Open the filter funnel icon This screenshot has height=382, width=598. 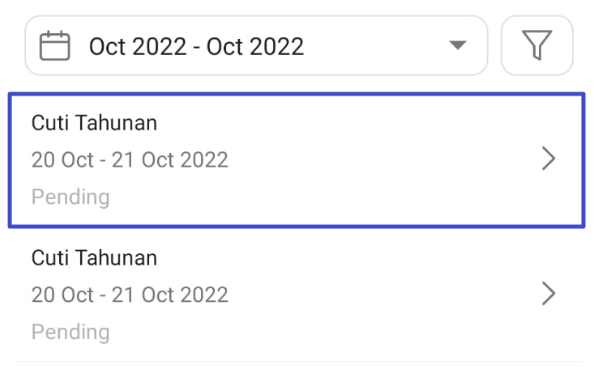pos(537,45)
